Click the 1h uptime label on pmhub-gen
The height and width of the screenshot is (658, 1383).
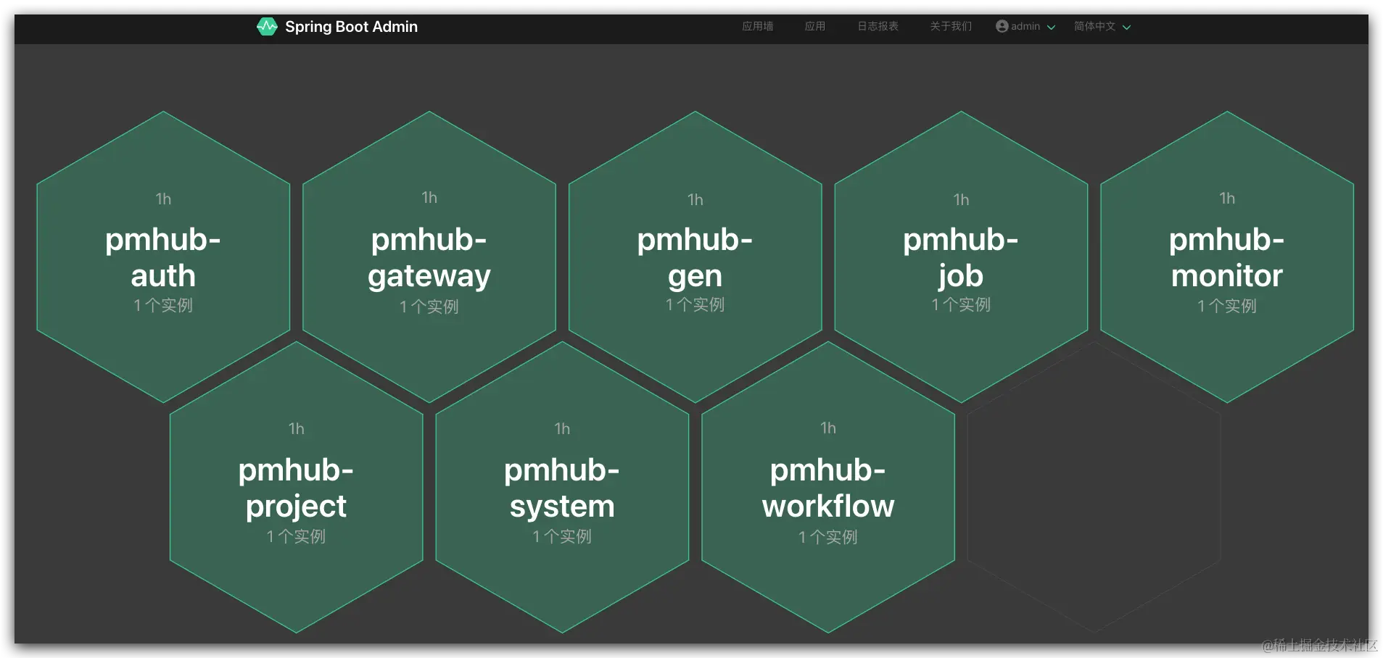point(695,199)
